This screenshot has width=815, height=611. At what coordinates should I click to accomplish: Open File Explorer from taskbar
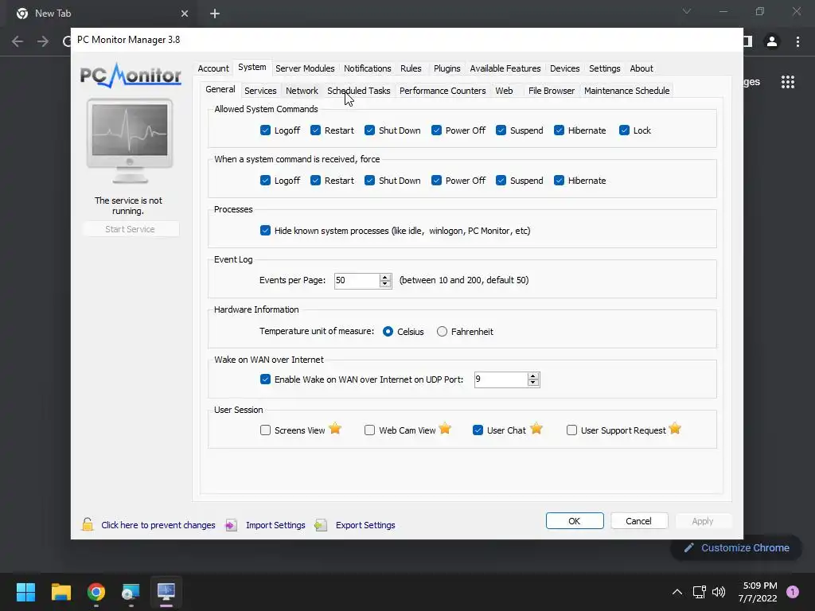coord(61,592)
